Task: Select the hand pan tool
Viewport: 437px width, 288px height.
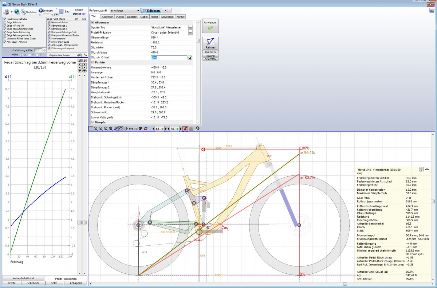Action: pos(121,129)
